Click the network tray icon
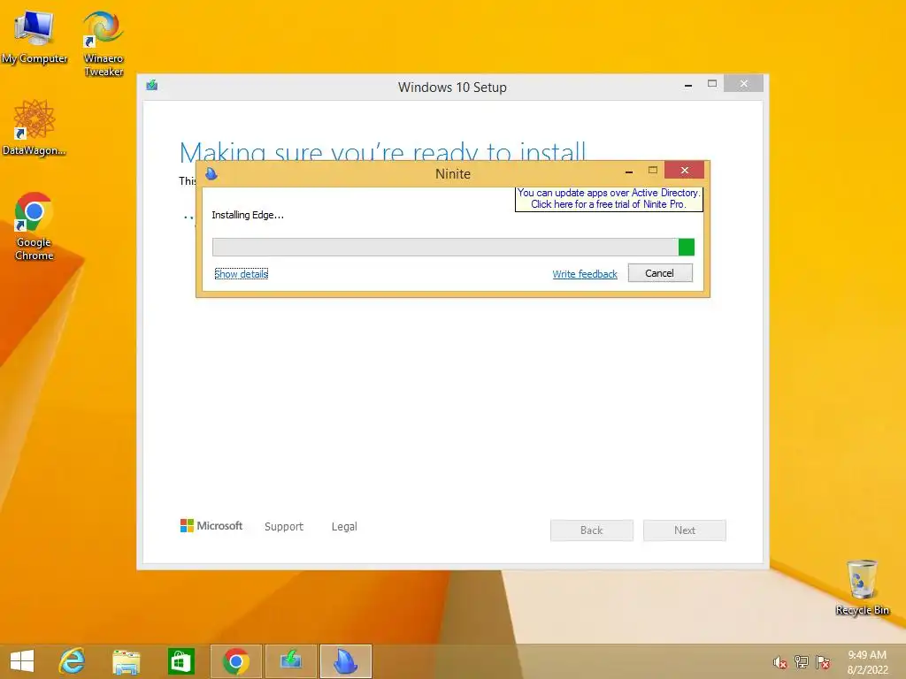 [x=802, y=661]
